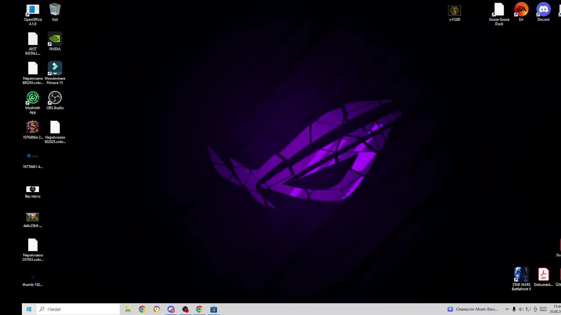Open the Chrome icon beside Microsoft Store
561x315 pixels.
tap(199, 309)
